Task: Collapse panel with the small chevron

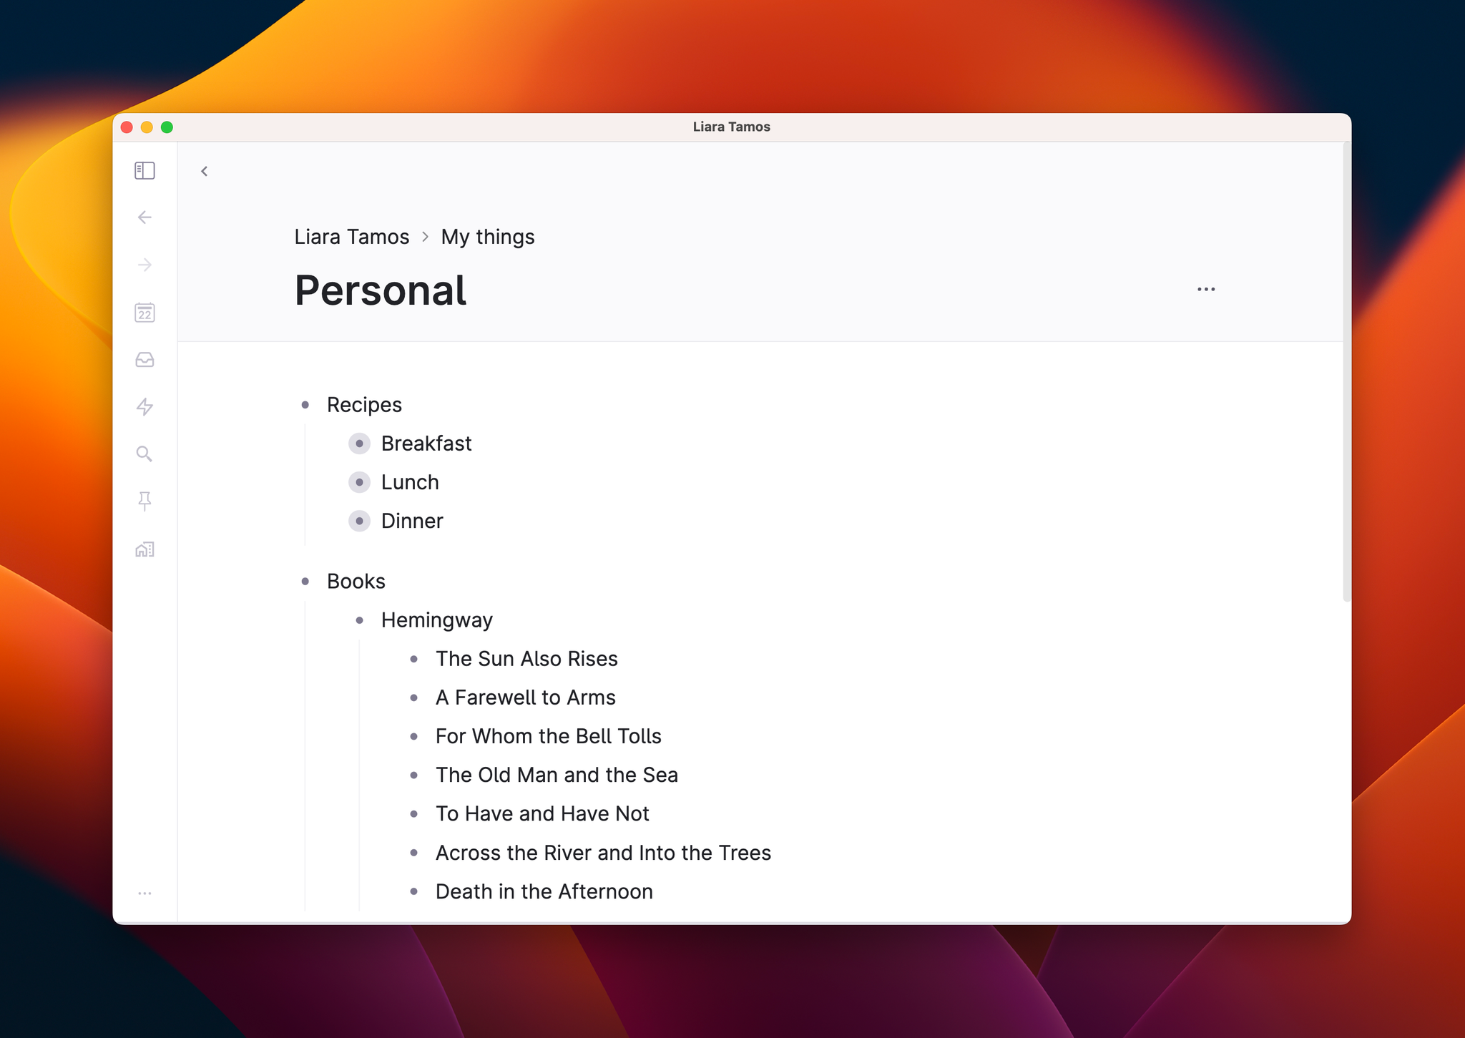Action: (x=205, y=171)
